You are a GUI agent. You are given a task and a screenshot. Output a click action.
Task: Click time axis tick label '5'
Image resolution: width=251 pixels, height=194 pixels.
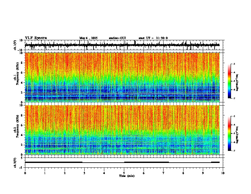(x=124, y=173)
